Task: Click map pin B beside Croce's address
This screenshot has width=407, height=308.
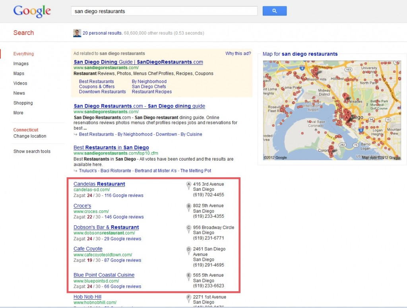Action: point(189,206)
